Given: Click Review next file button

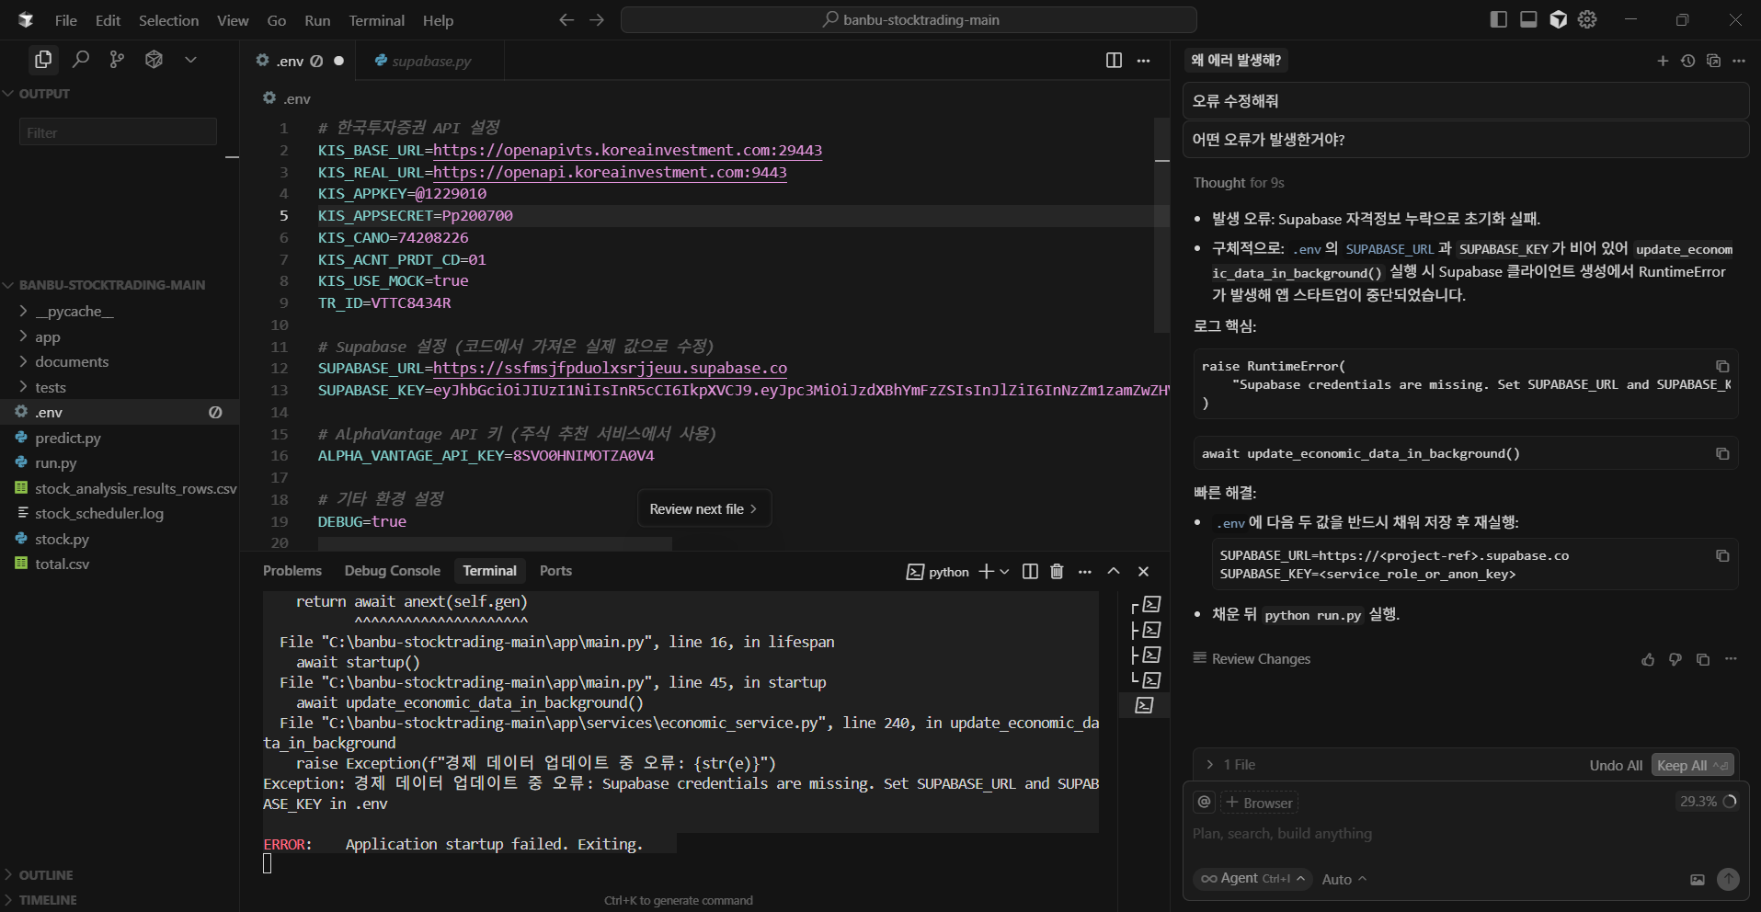Looking at the screenshot, I should click(703, 509).
